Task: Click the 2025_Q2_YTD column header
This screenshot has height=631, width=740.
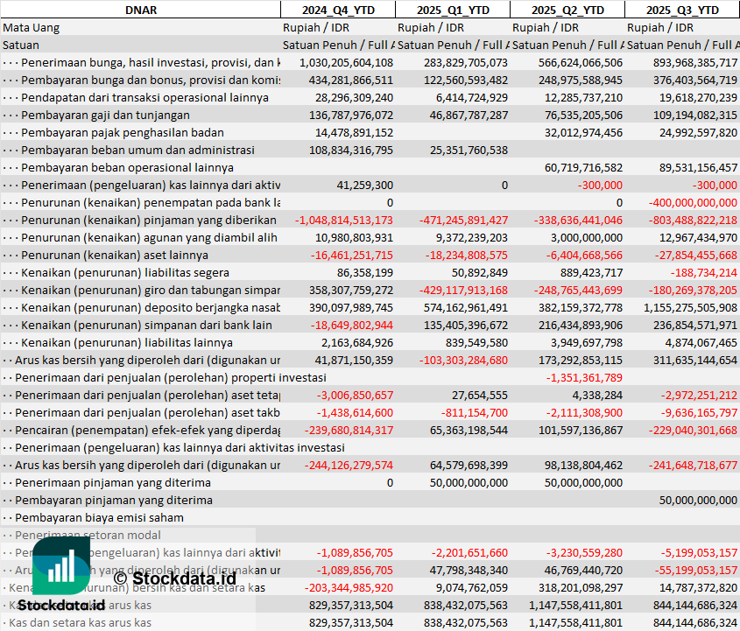Action: pos(567,10)
